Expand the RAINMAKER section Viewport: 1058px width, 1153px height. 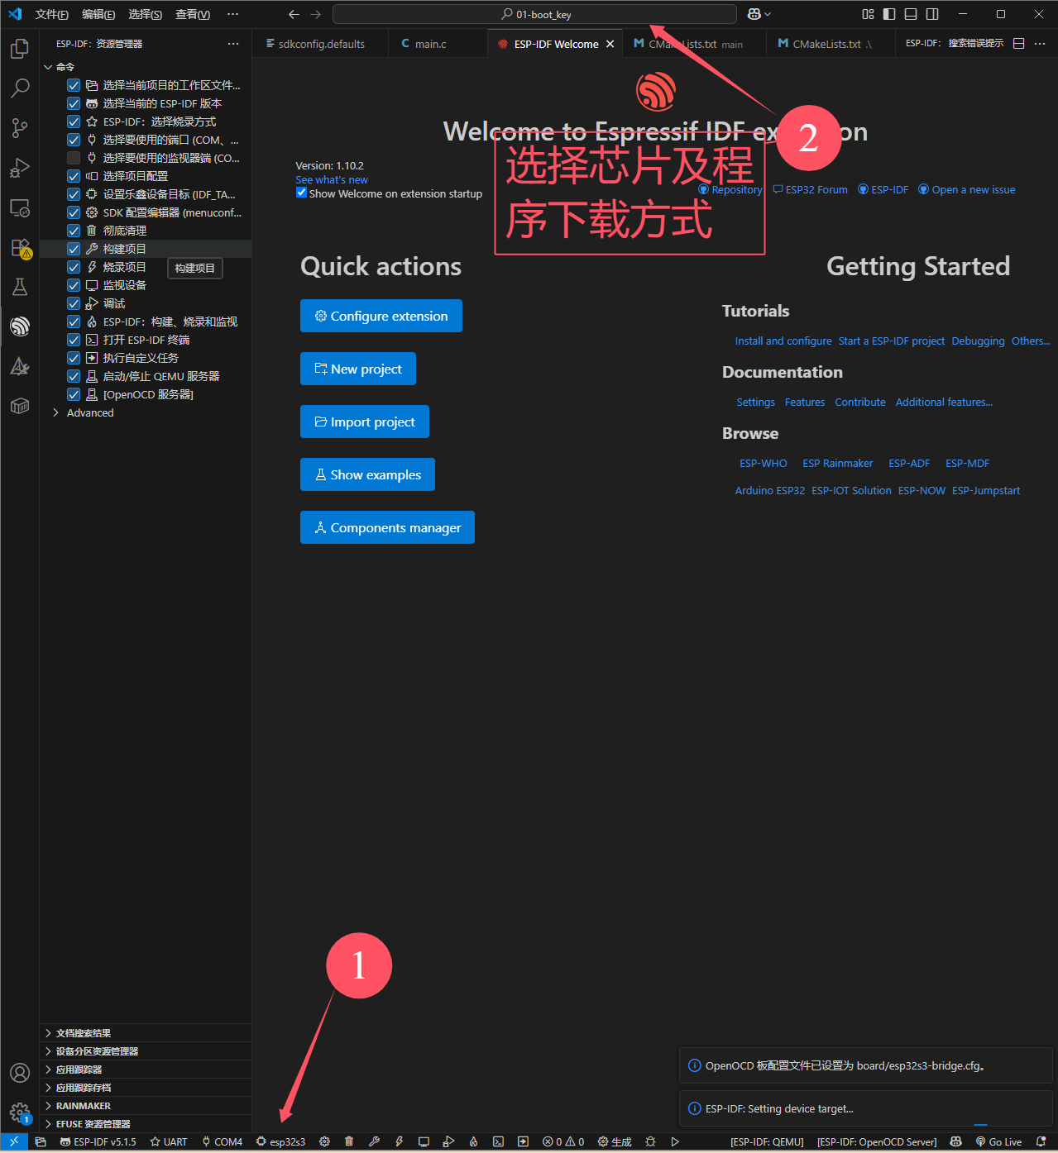click(x=146, y=1106)
